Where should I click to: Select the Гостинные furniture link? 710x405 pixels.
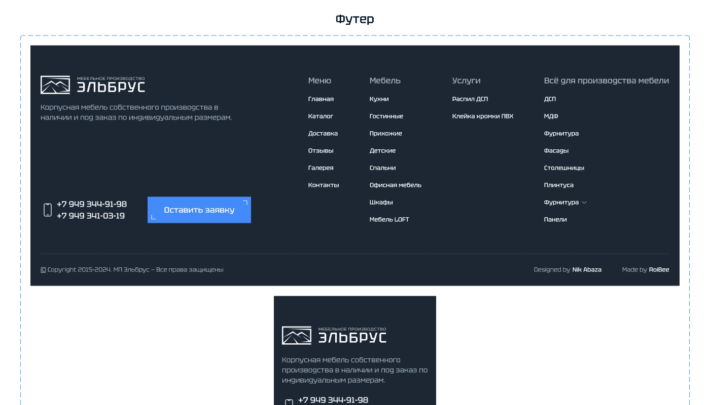click(386, 116)
